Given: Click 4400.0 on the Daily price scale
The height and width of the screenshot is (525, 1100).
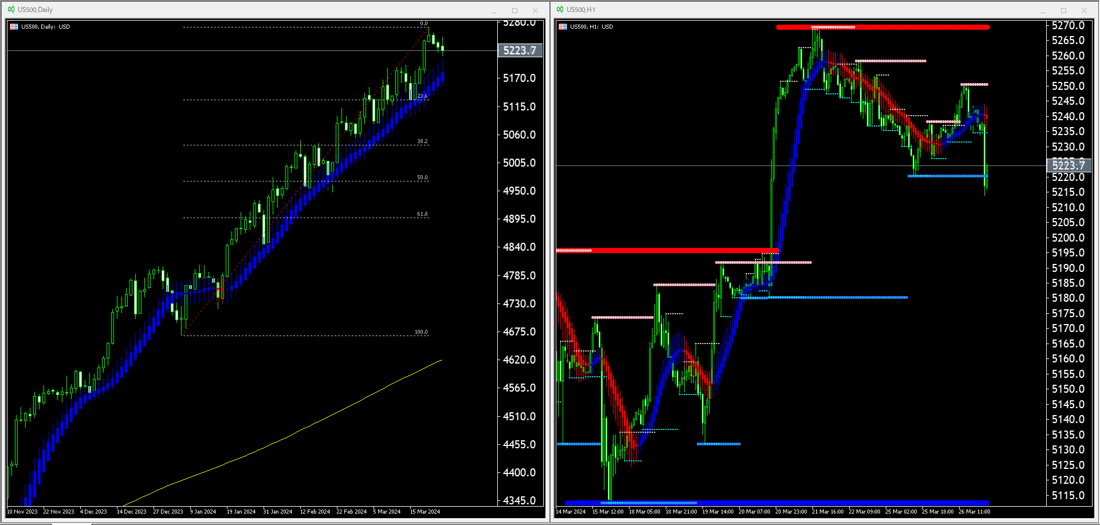Looking at the screenshot, I should 520,472.
